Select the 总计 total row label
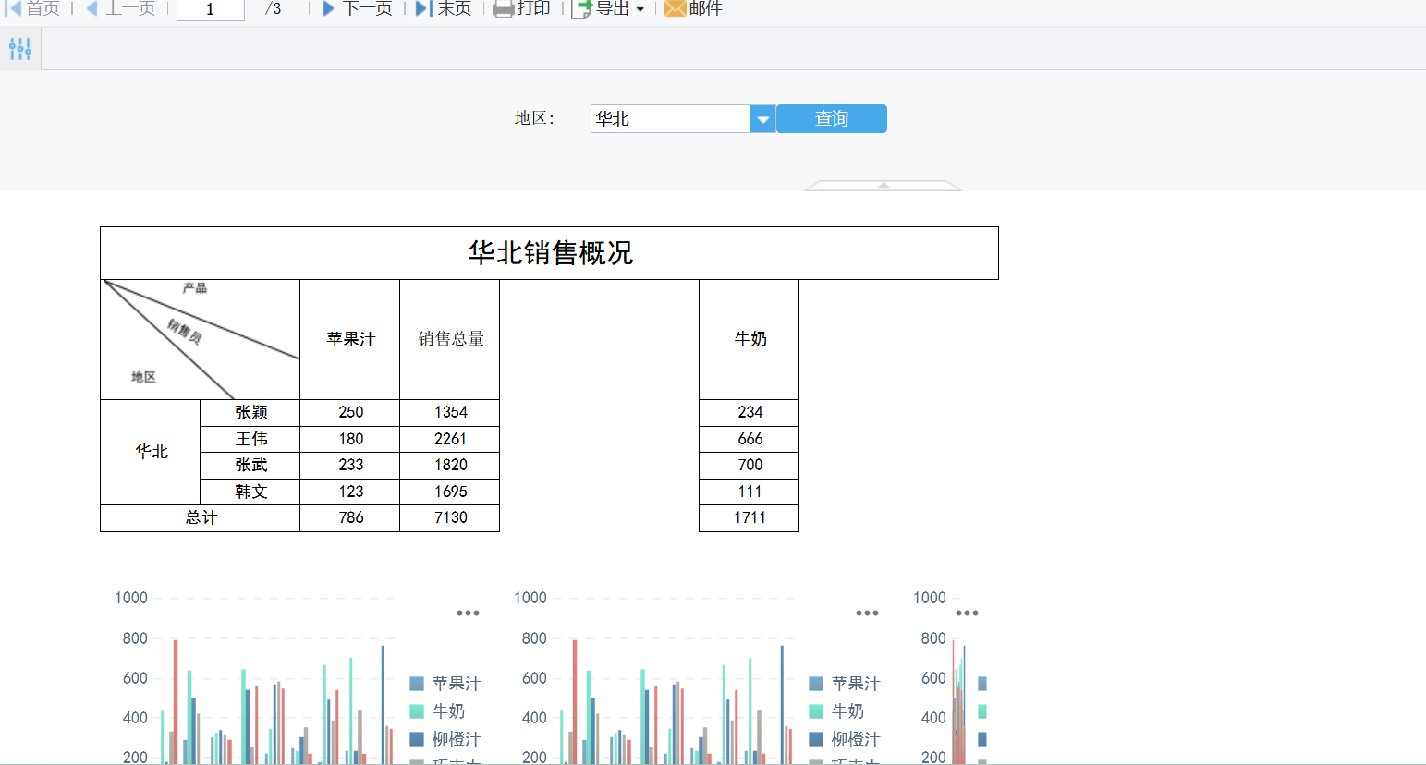This screenshot has width=1426, height=765. (201, 517)
